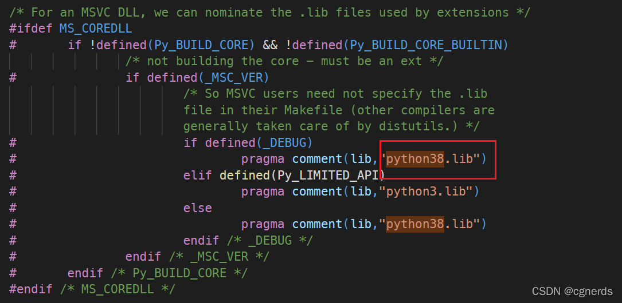Click the '/* Py_BUILD_CORE */' endif comment
622x303 pixels.
(x=179, y=273)
